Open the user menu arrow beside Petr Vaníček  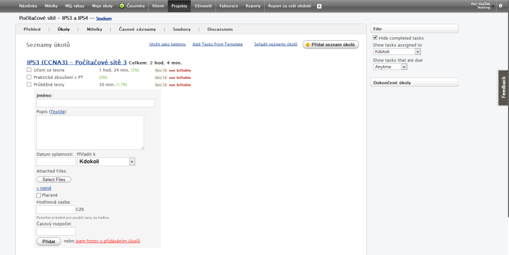tap(493, 6)
